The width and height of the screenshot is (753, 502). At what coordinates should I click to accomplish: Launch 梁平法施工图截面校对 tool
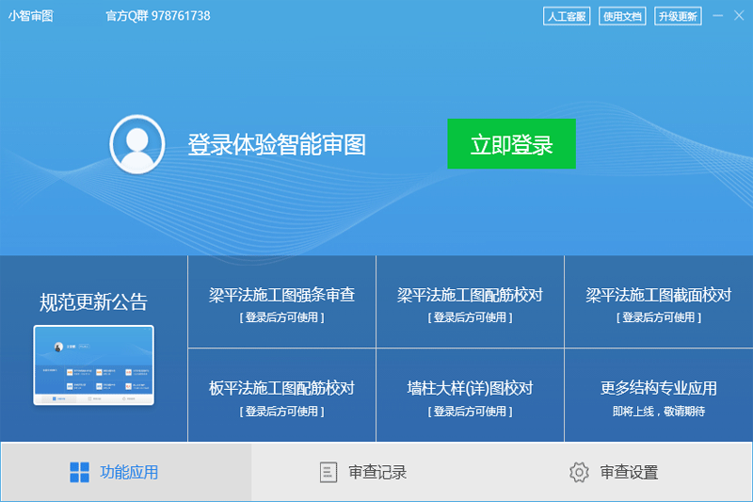point(658,303)
